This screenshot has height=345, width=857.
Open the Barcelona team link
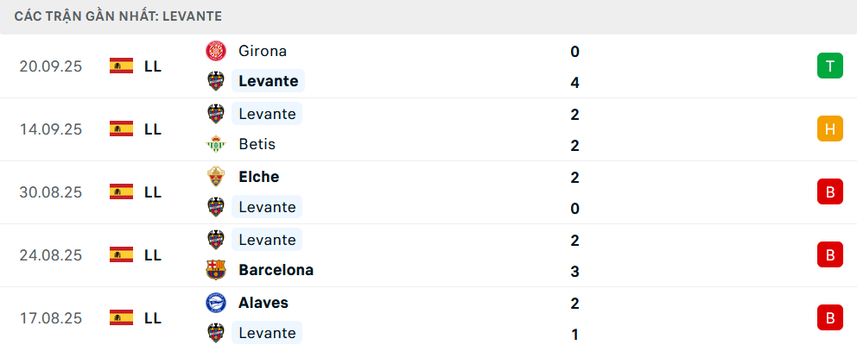[276, 270]
